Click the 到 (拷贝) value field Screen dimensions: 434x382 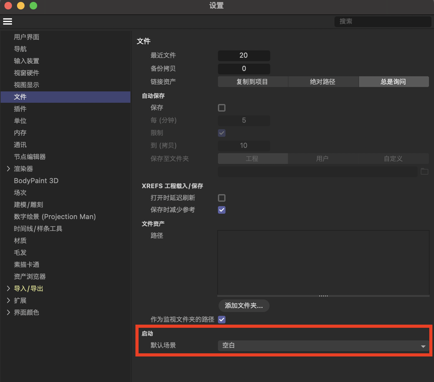click(244, 146)
